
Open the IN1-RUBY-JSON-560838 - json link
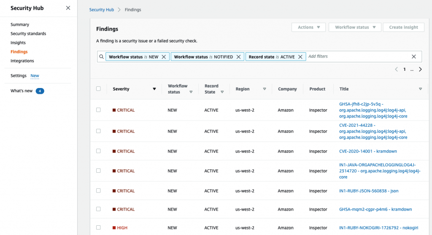point(369,191)
